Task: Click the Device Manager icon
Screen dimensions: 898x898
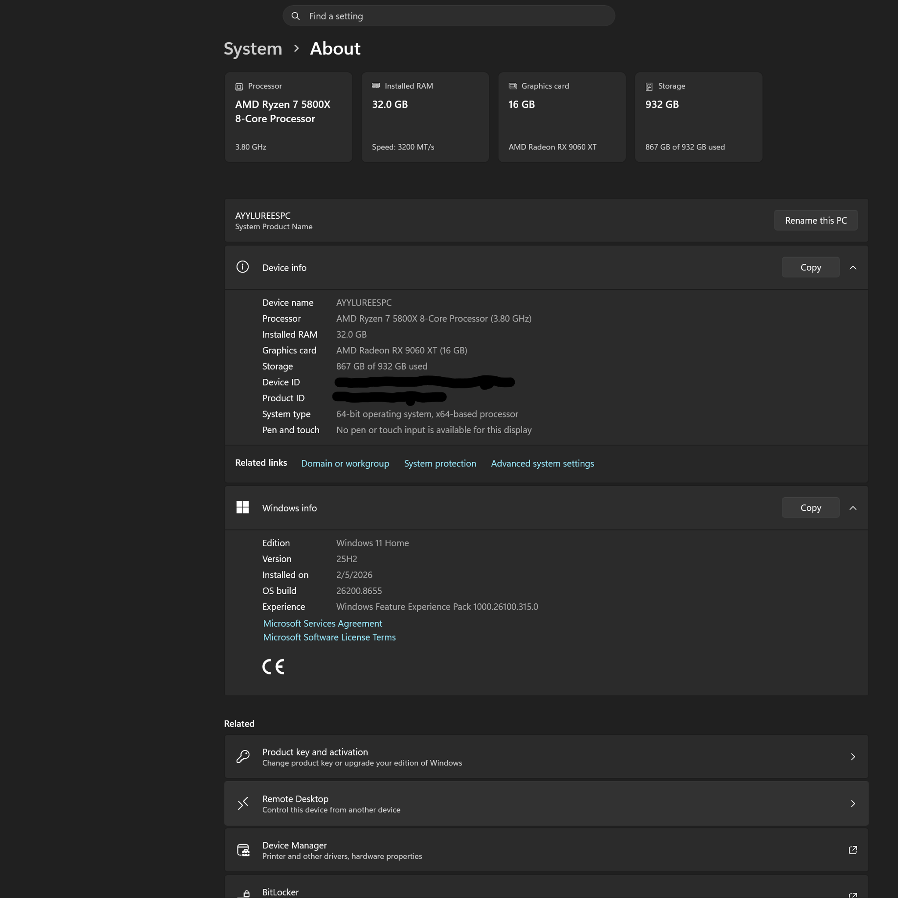Action: 243,850
